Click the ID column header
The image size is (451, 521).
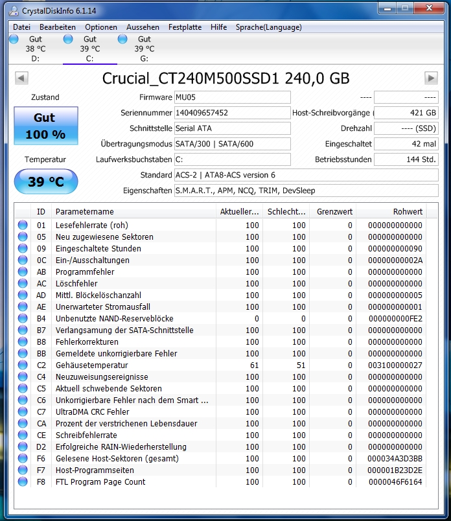pos(41,212)
